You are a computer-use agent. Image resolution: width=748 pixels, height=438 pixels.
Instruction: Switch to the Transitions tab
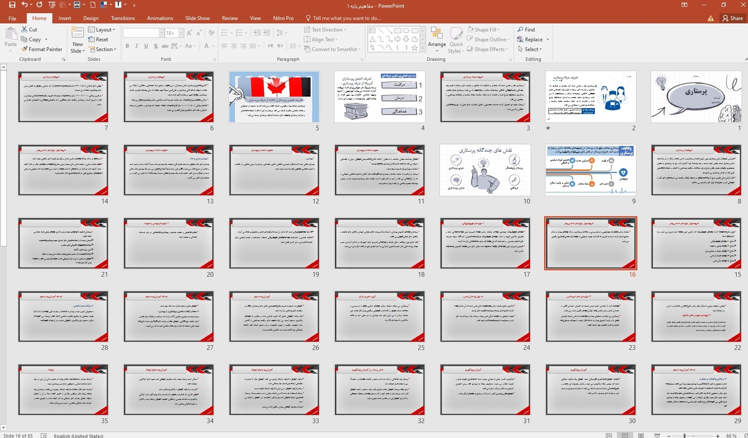(x=123, y=18)
